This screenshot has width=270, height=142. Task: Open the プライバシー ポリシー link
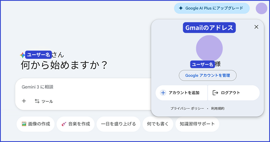(x=187, y=109)
